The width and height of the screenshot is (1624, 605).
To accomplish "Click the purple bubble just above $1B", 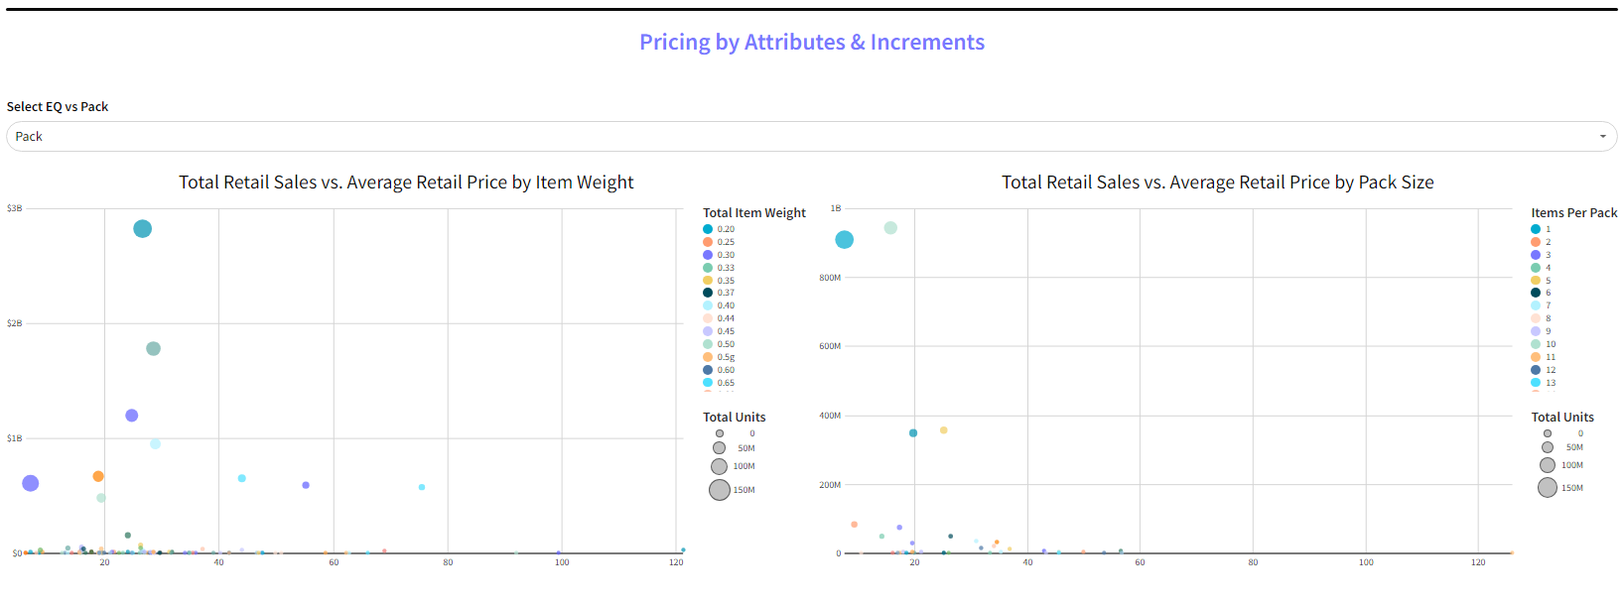I will click(x=132, y=416).
